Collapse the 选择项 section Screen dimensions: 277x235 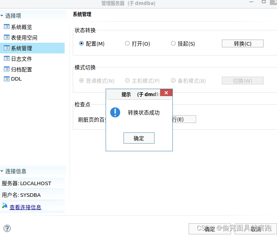point(2,16)
